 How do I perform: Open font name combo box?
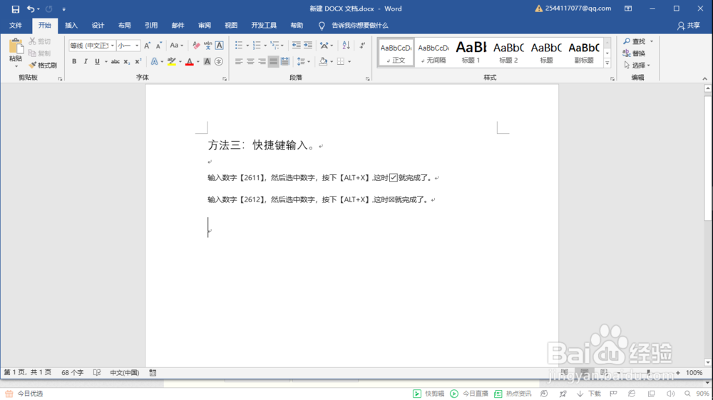tap(92, 46)
